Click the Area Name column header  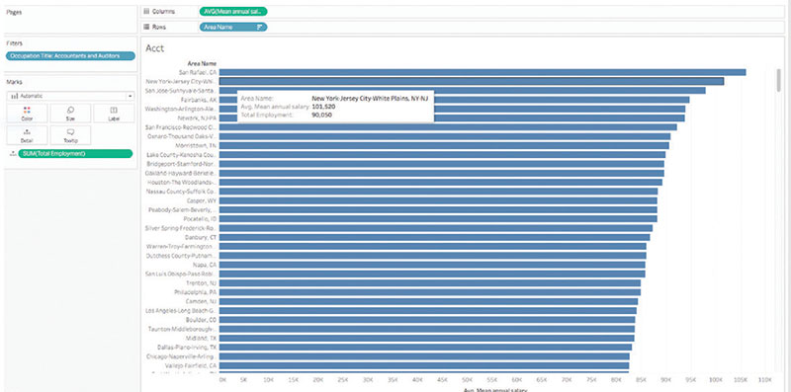coord(202,63)
